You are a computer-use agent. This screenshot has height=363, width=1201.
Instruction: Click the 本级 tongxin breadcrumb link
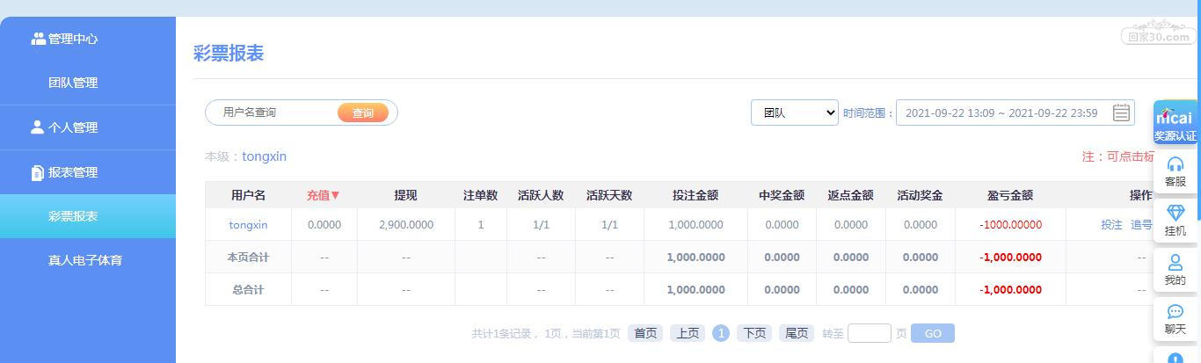click(264, 156)
